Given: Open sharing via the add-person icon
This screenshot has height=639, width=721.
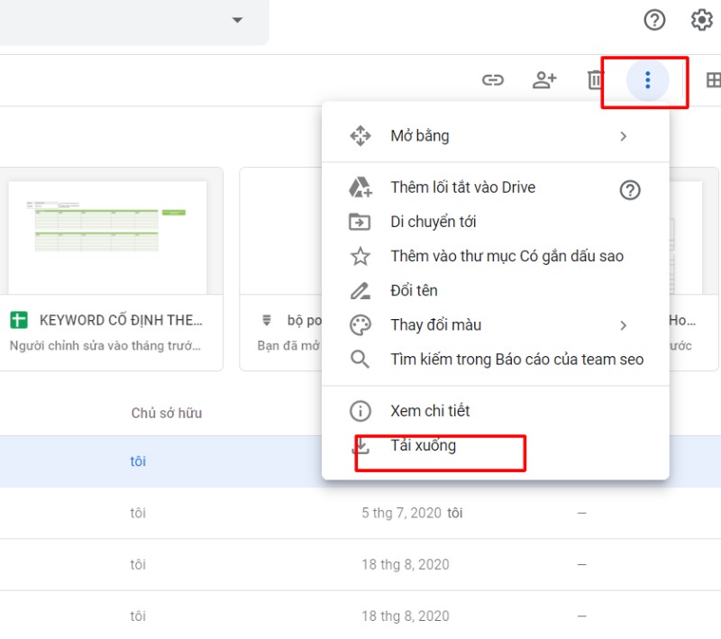Looking at the screenshot, I should (544, 79).
